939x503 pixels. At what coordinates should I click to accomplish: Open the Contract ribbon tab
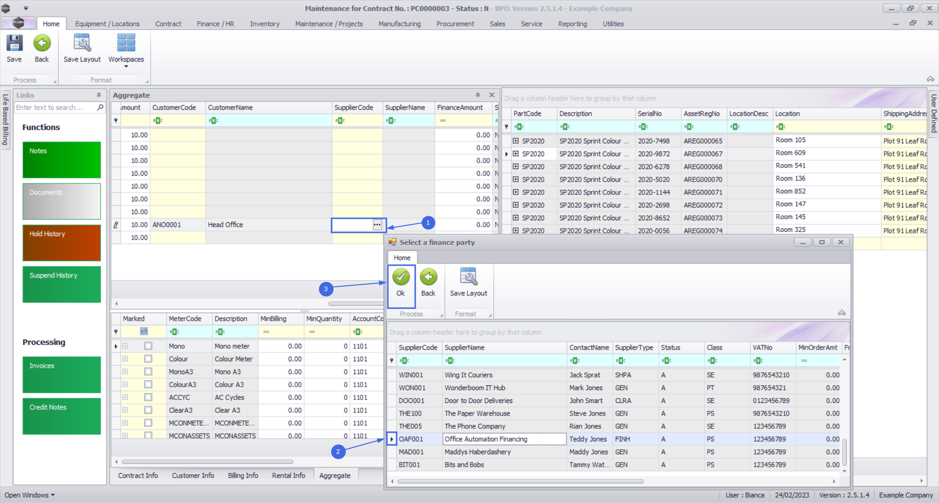point(168,23)
